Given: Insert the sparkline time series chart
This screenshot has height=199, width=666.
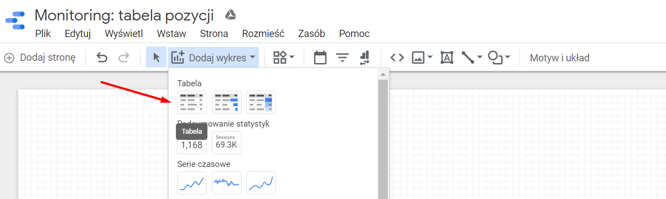Looking at the screenshot, I should click(227, 183).
